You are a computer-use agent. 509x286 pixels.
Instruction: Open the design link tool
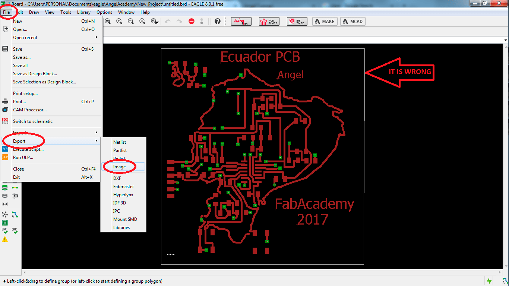tap(241, 22)
